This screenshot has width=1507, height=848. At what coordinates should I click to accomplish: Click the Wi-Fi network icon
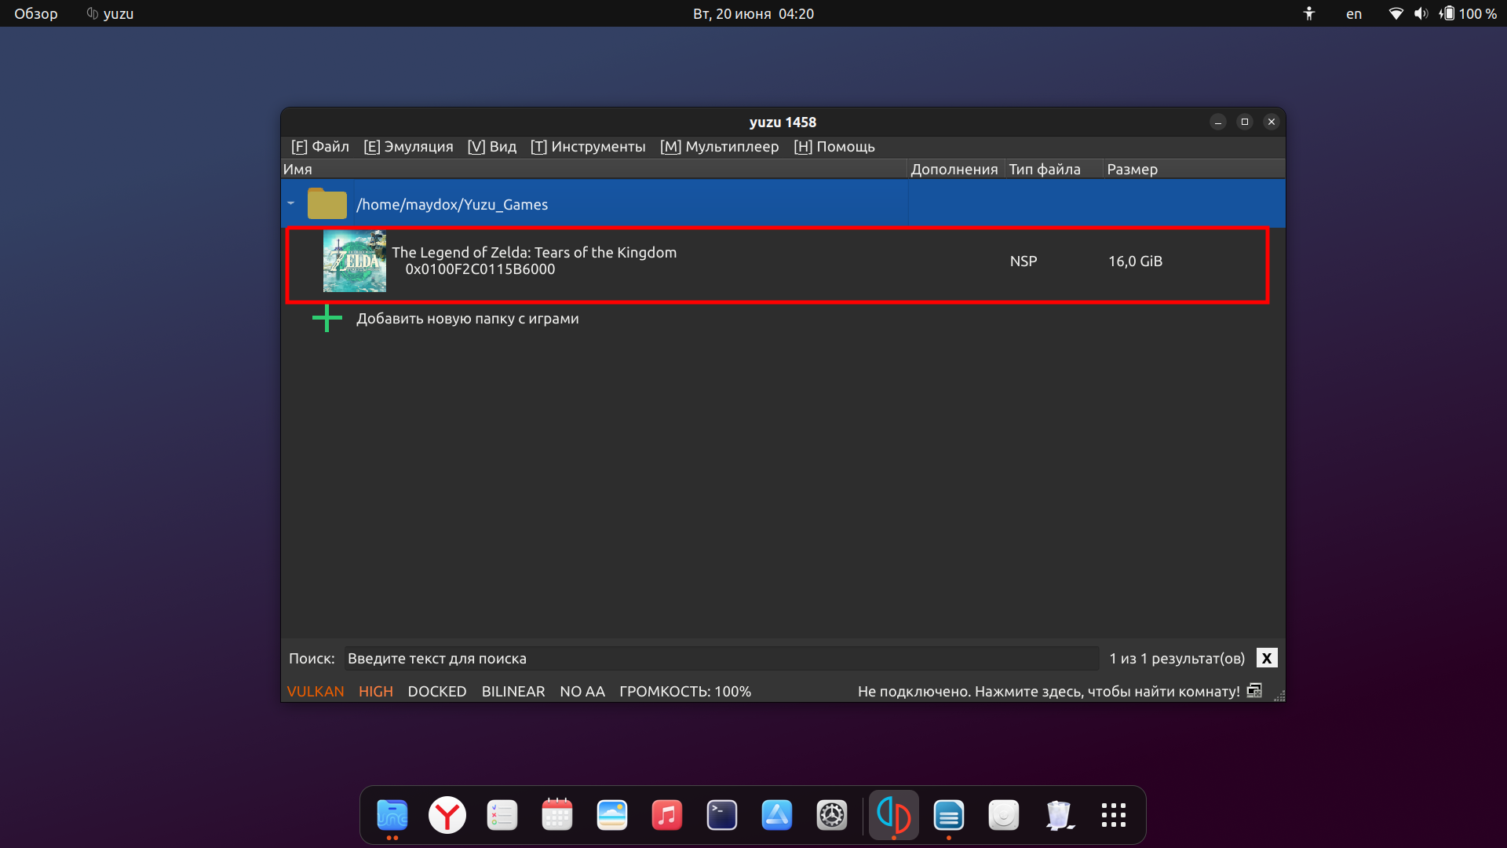point(1396,13)
